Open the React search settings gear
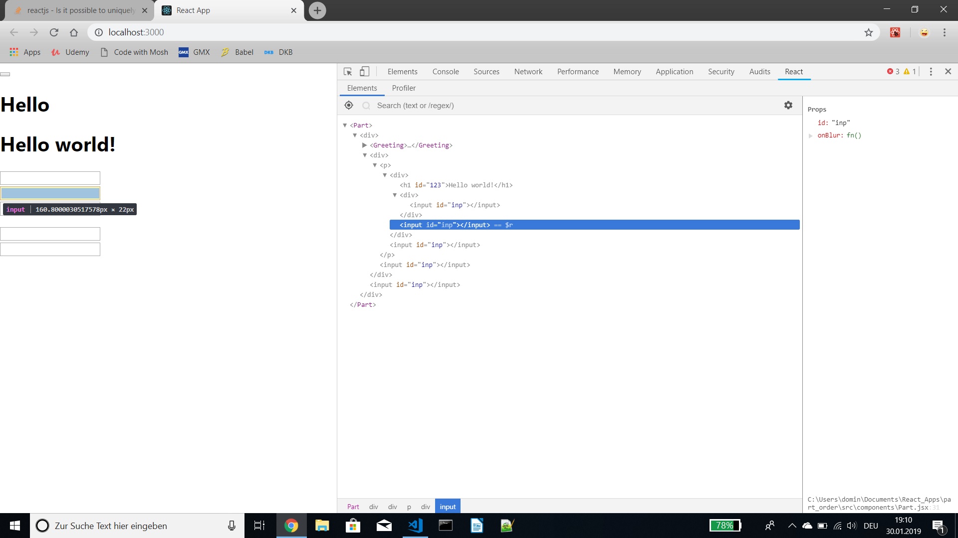The width and height of the screenshot is (958, 538). (788, 105)
